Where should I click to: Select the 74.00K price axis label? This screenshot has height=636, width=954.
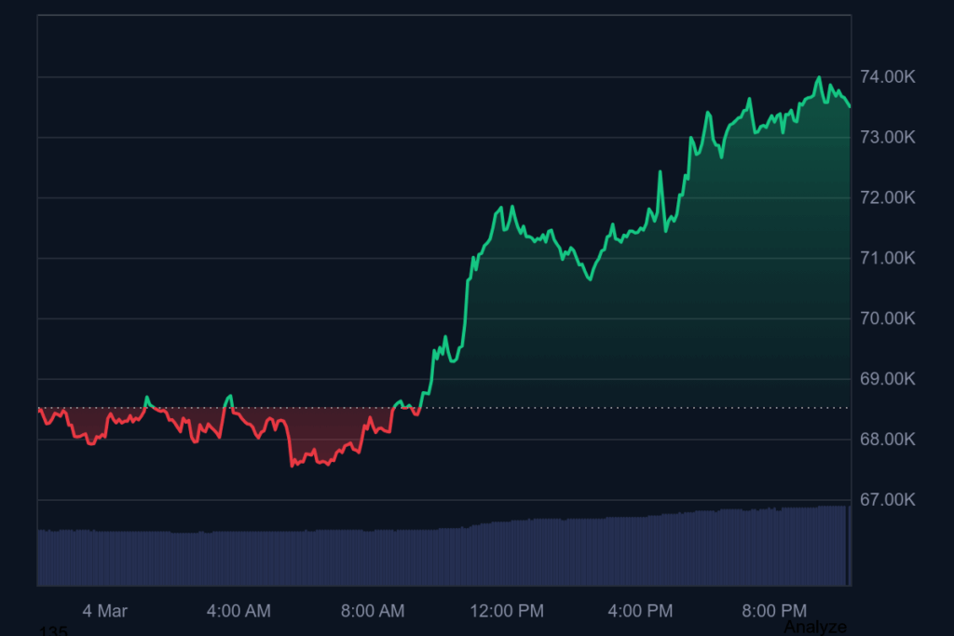[887, 76]
